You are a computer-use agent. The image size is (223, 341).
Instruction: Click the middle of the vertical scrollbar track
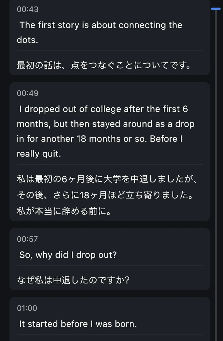216,173
